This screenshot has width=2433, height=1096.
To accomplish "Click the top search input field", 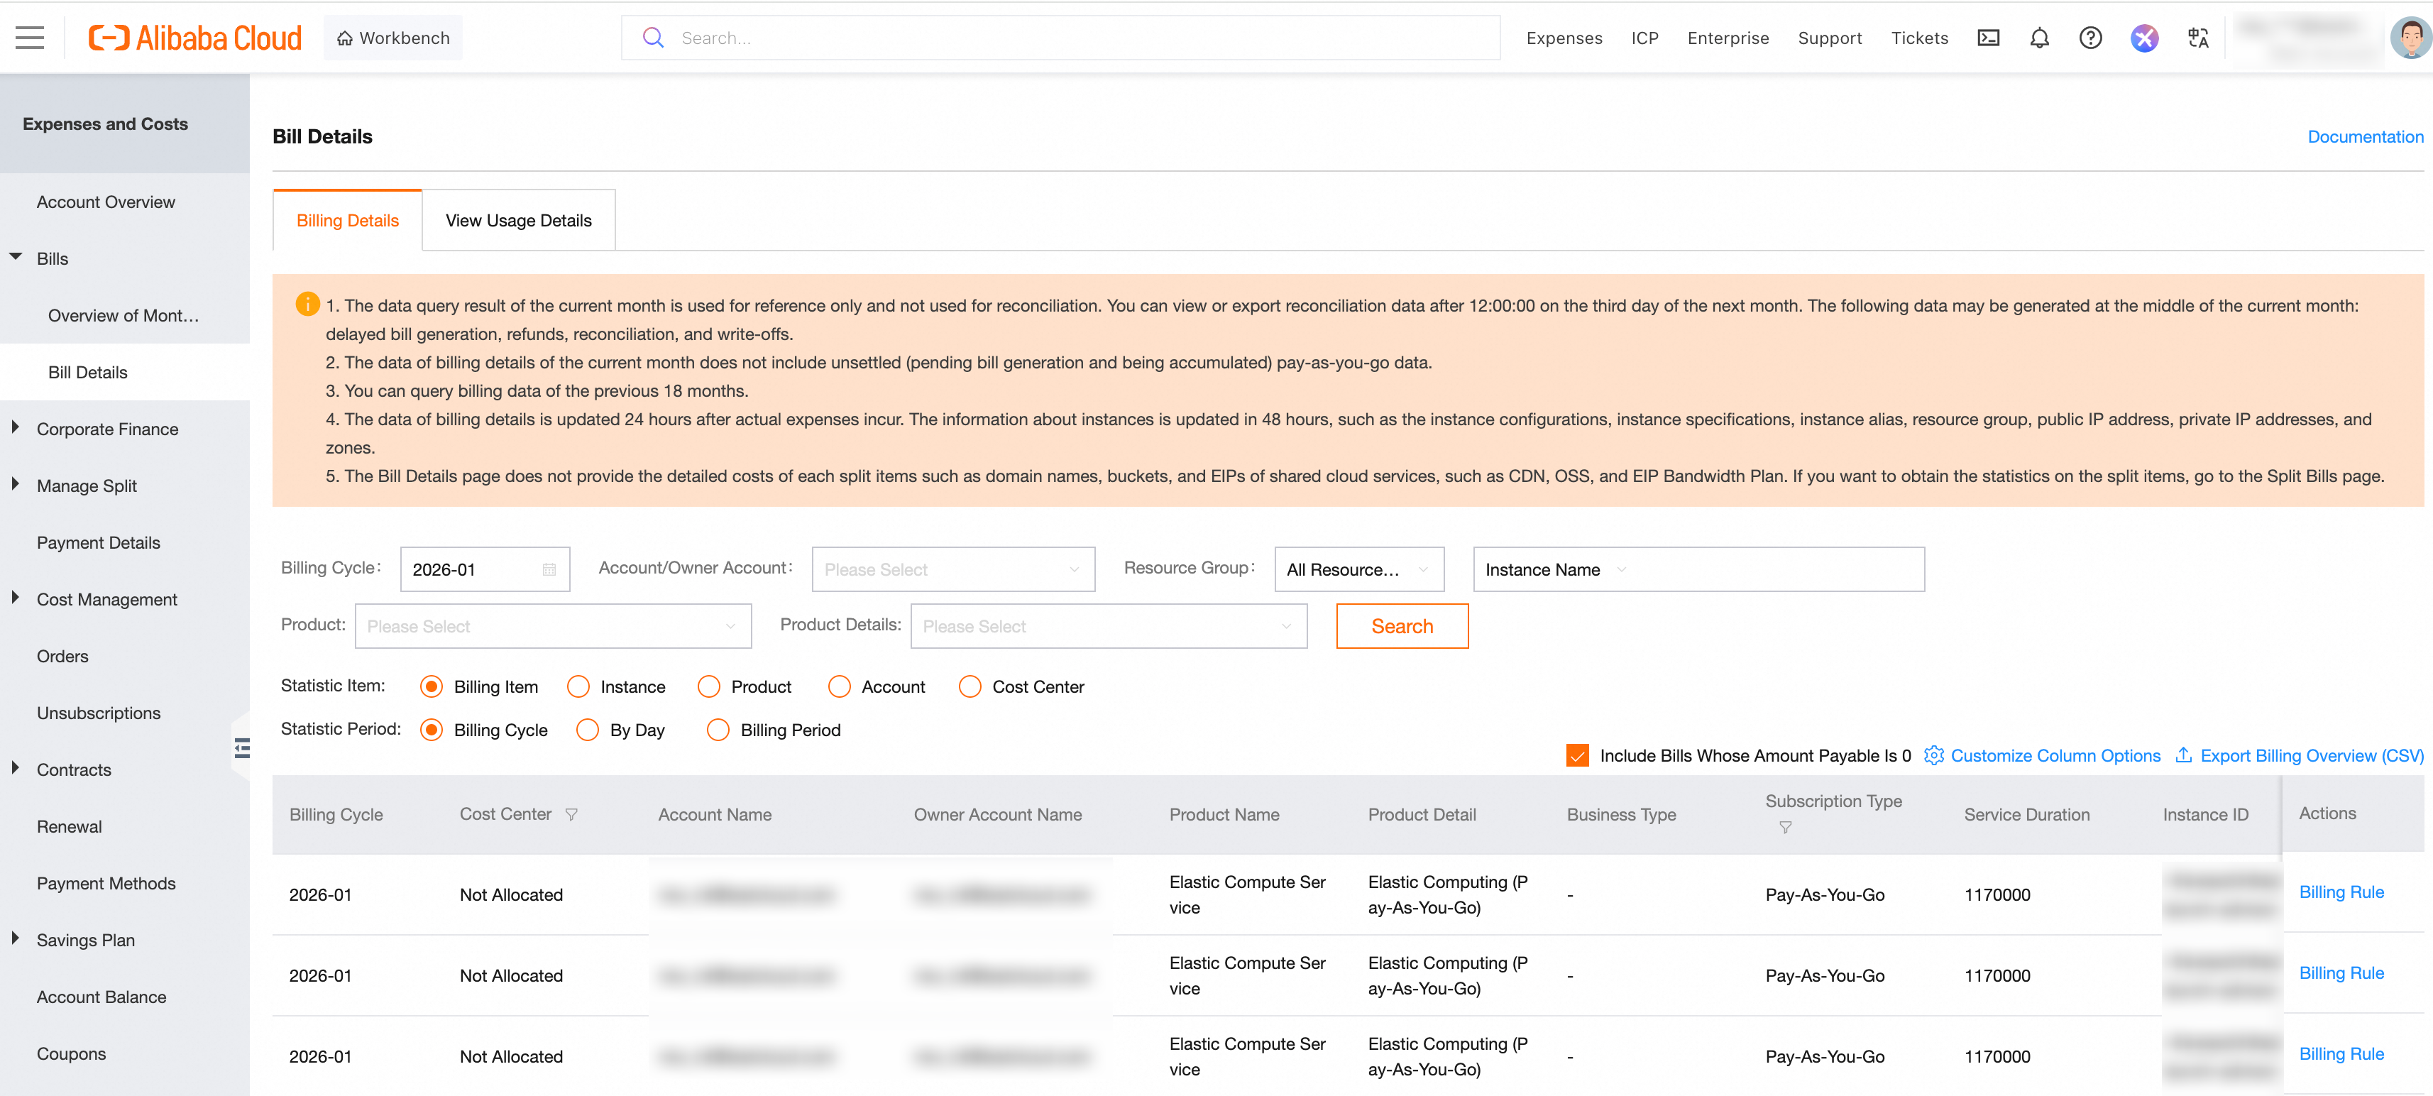I will click(1077, 38).
